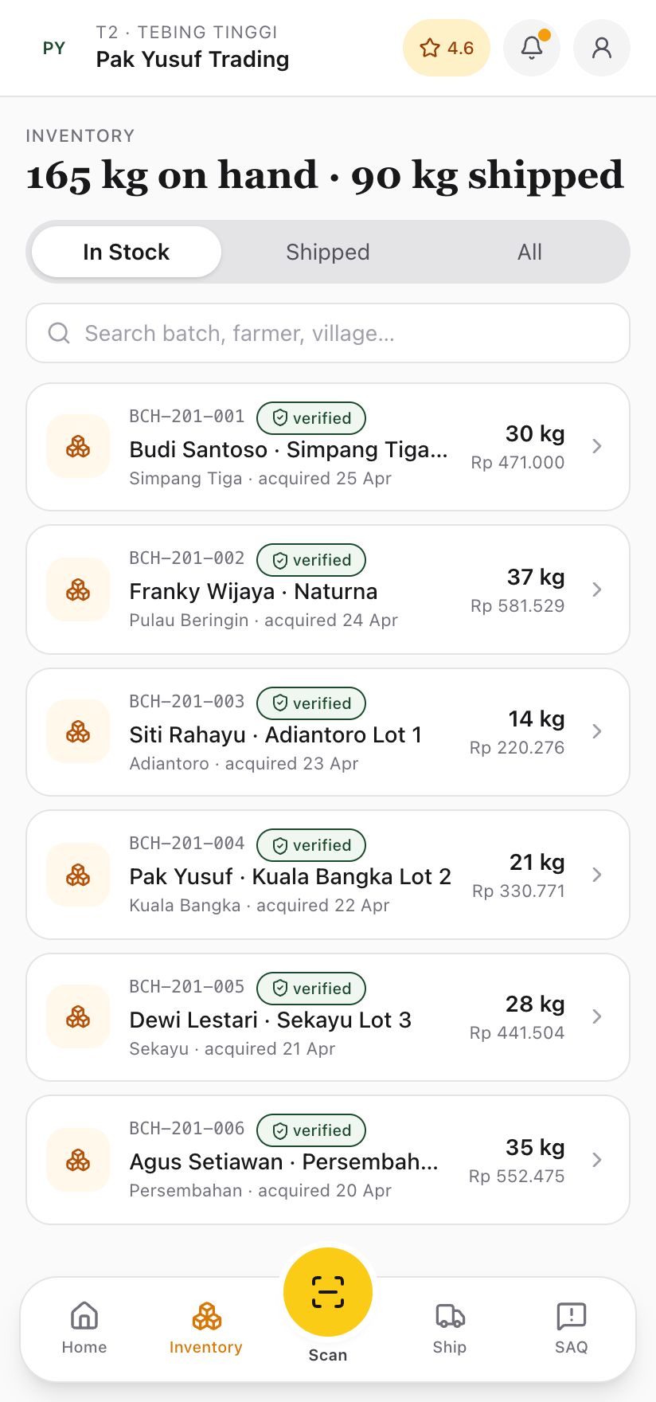Tap the verified badge on BCH-201-003
The height and width of the screenshot is (1402, 656).
(x=312, y=703)
